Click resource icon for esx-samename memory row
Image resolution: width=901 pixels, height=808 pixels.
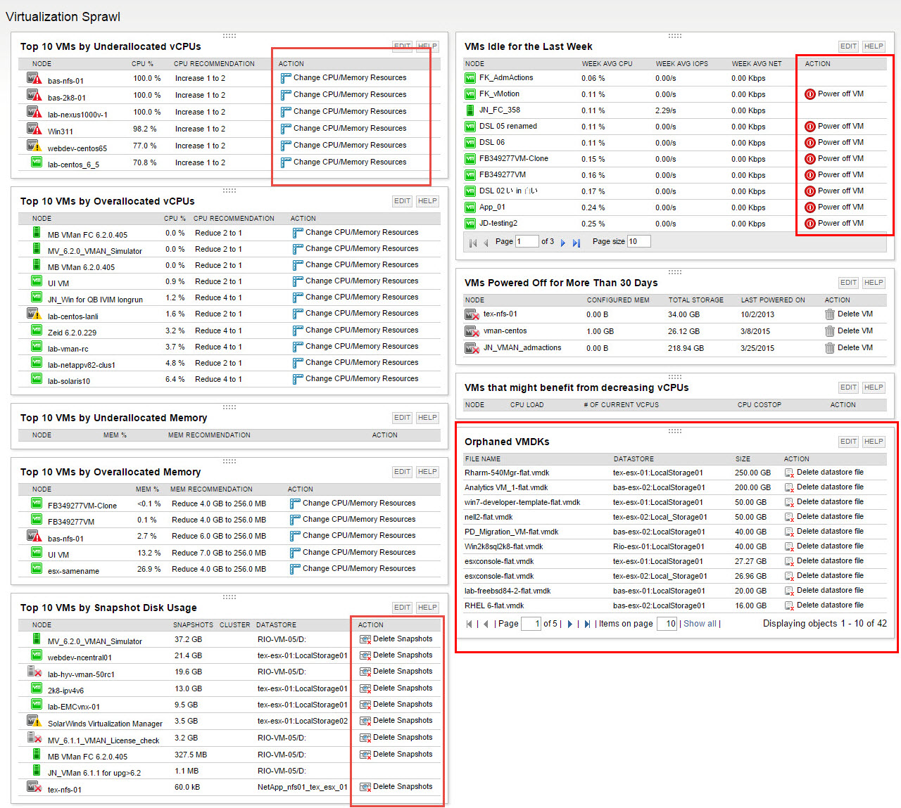pyautogui.click(x=295, y=569)
